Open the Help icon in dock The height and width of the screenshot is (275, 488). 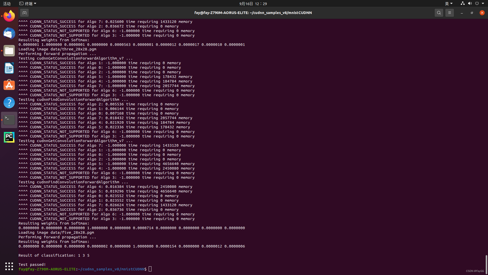[9, 103]
